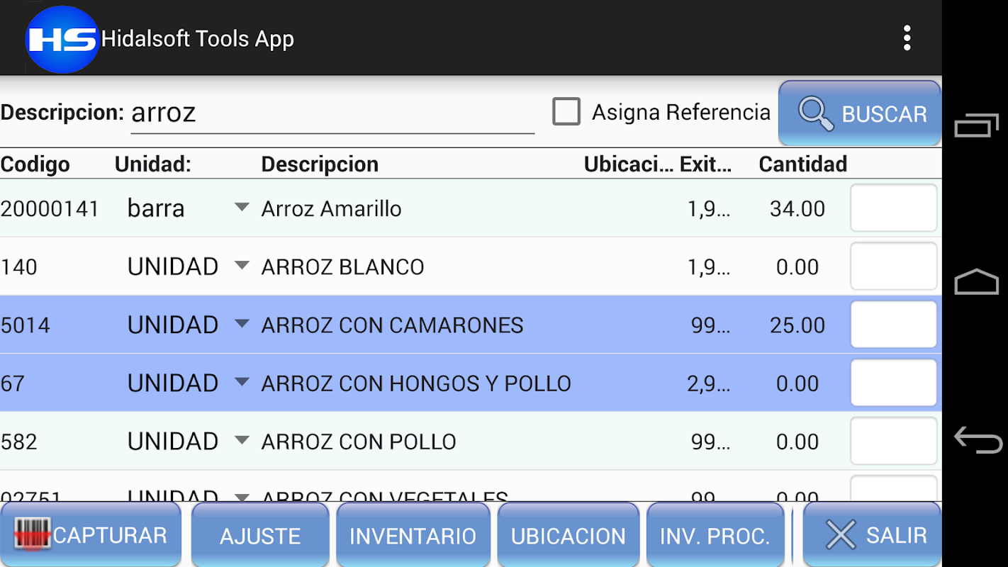The width and height of the screenshot is (1008, 567).
Task: Click the X icon on SALIR
Action: [841, 535]
